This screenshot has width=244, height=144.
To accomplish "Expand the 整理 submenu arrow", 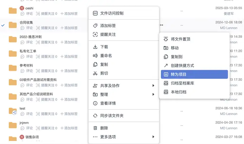I will 154,94.
